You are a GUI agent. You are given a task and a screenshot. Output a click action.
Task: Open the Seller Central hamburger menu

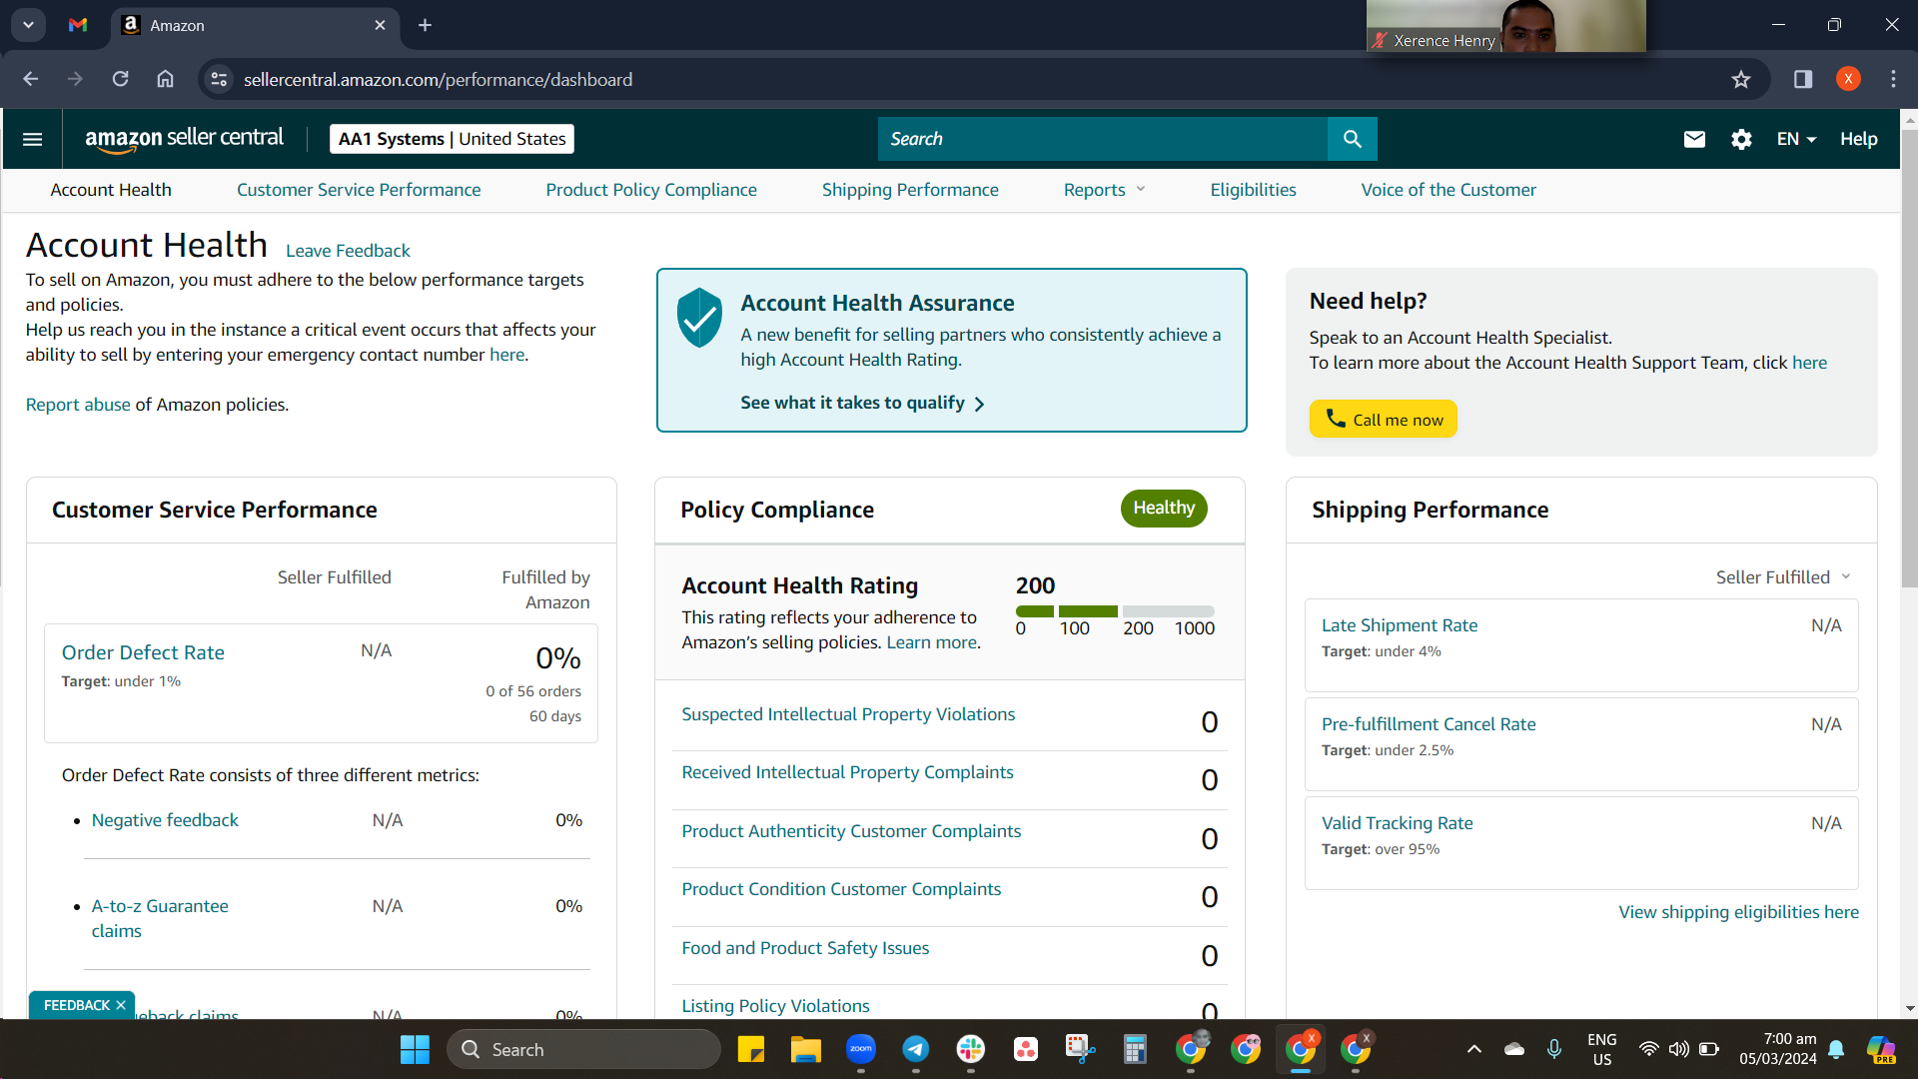(32, 139)
